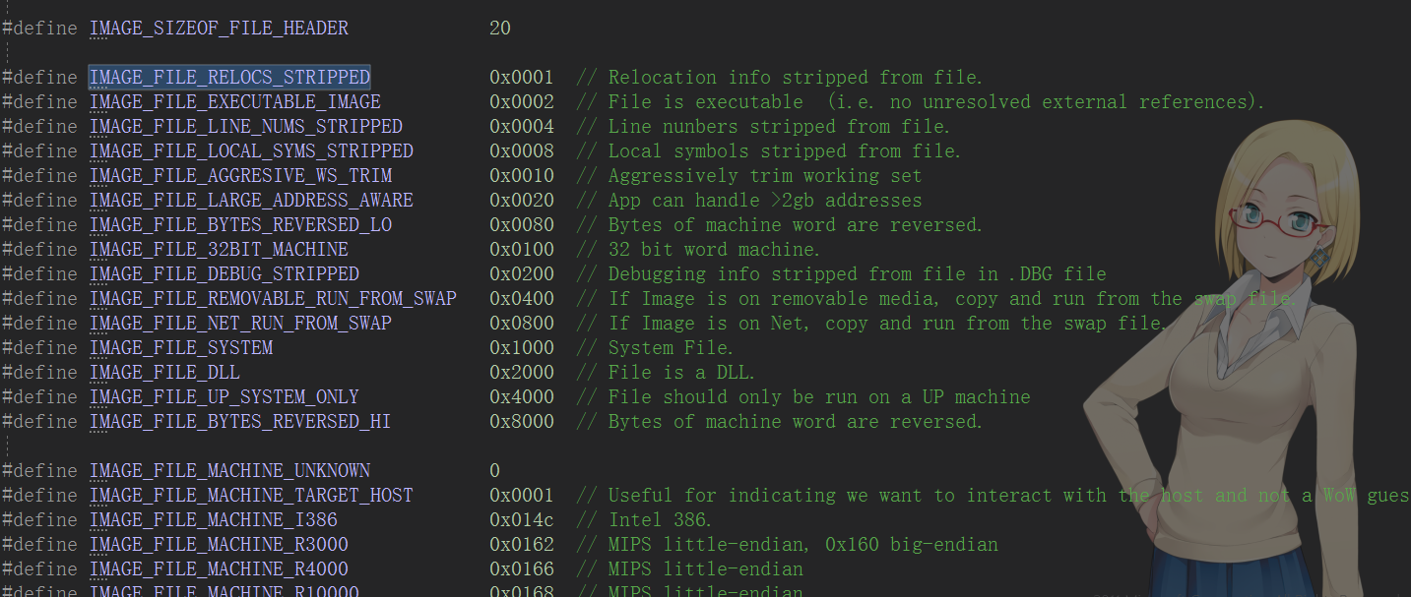
Task: Click on IMAGE_FILE_AGGRESIVE_WS_TRIM
Action: click(x=240, y=176)
